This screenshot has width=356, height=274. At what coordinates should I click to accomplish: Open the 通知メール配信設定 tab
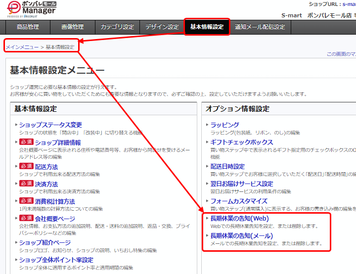click(x=260, y=27)
